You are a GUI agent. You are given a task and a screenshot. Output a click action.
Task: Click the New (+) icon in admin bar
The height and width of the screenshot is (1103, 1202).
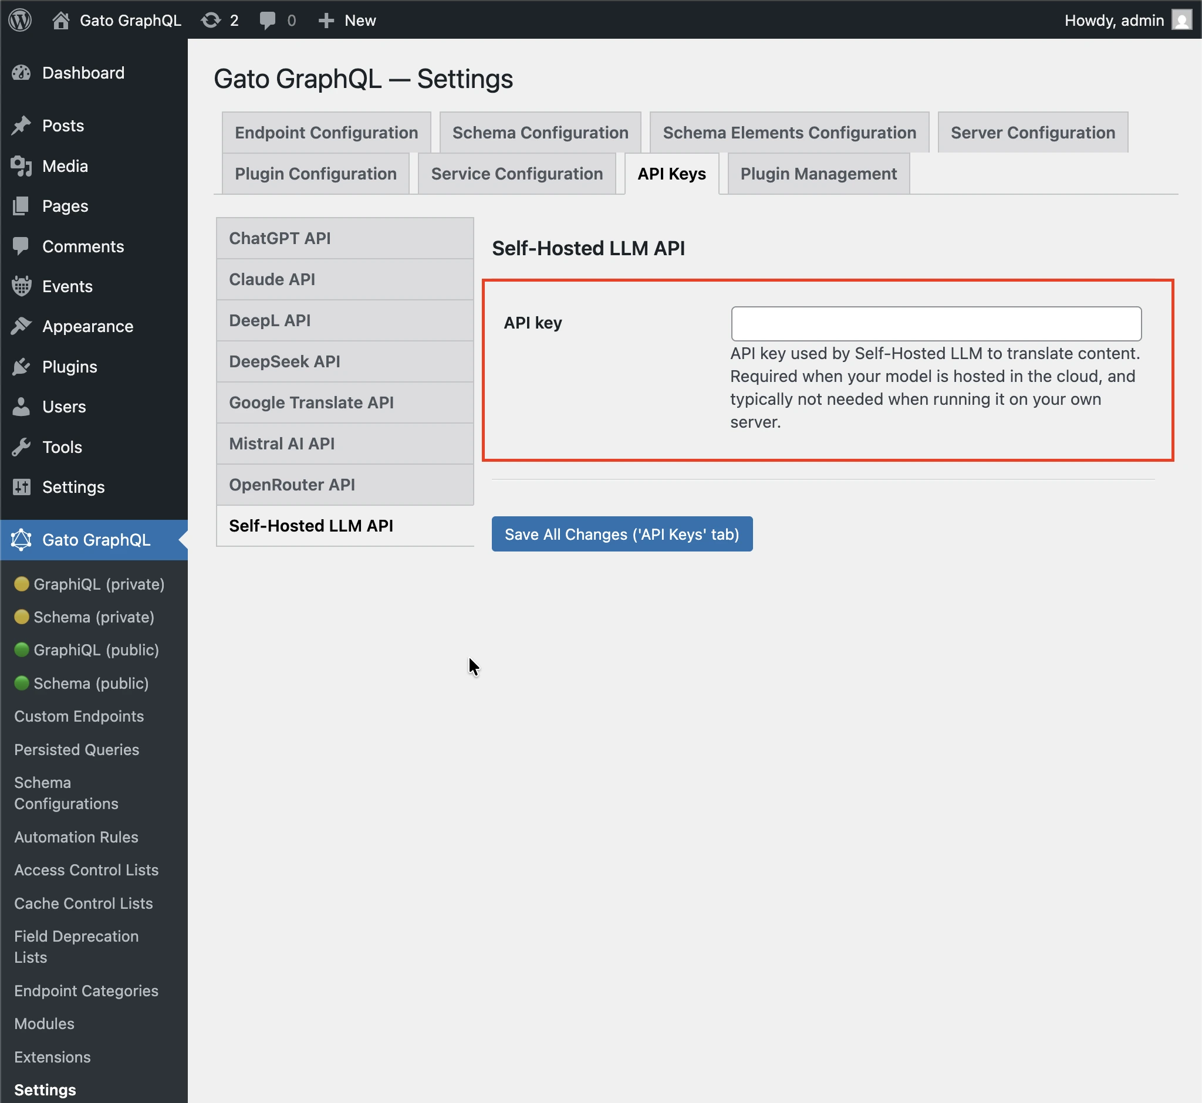click(x=325, y=20)
